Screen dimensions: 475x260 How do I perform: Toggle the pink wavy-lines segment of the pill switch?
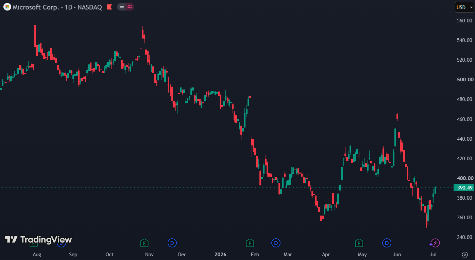(x=130, y=7)
